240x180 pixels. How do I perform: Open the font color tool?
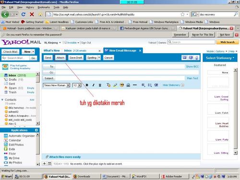click(x=108, y=85)
